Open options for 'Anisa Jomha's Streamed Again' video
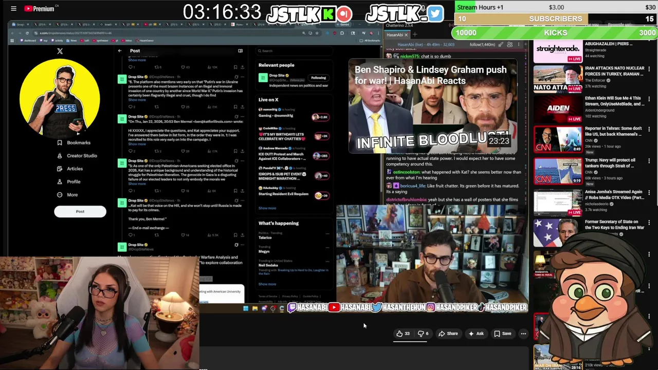Viewport: 658px width, 370px height. [x=649, y=193]
